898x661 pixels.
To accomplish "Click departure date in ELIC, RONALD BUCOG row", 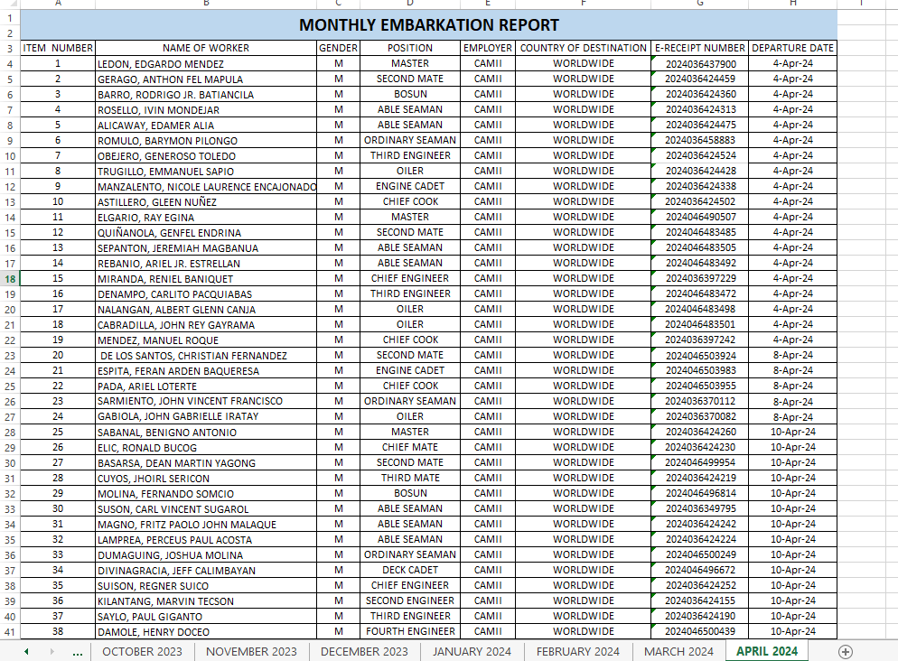I will coord(792,448).
